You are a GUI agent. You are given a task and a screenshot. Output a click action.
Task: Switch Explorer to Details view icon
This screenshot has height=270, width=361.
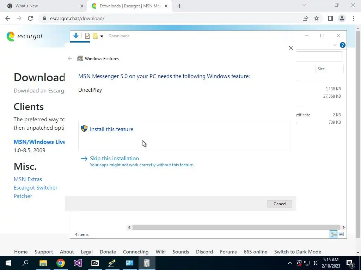(334, 234)
